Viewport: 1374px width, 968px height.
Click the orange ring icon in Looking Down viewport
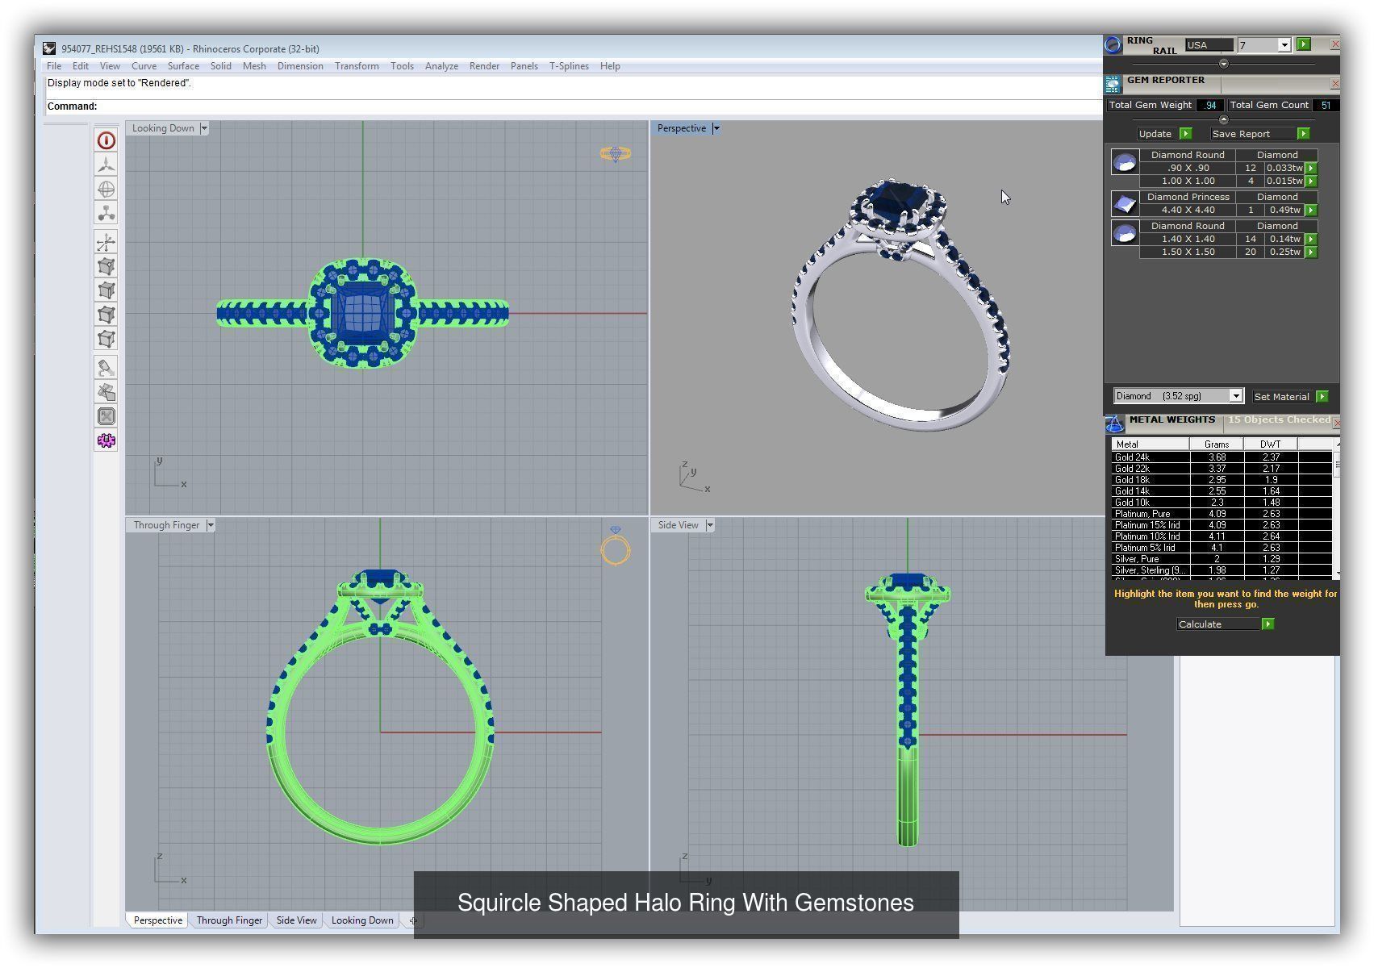click(616, 153)
